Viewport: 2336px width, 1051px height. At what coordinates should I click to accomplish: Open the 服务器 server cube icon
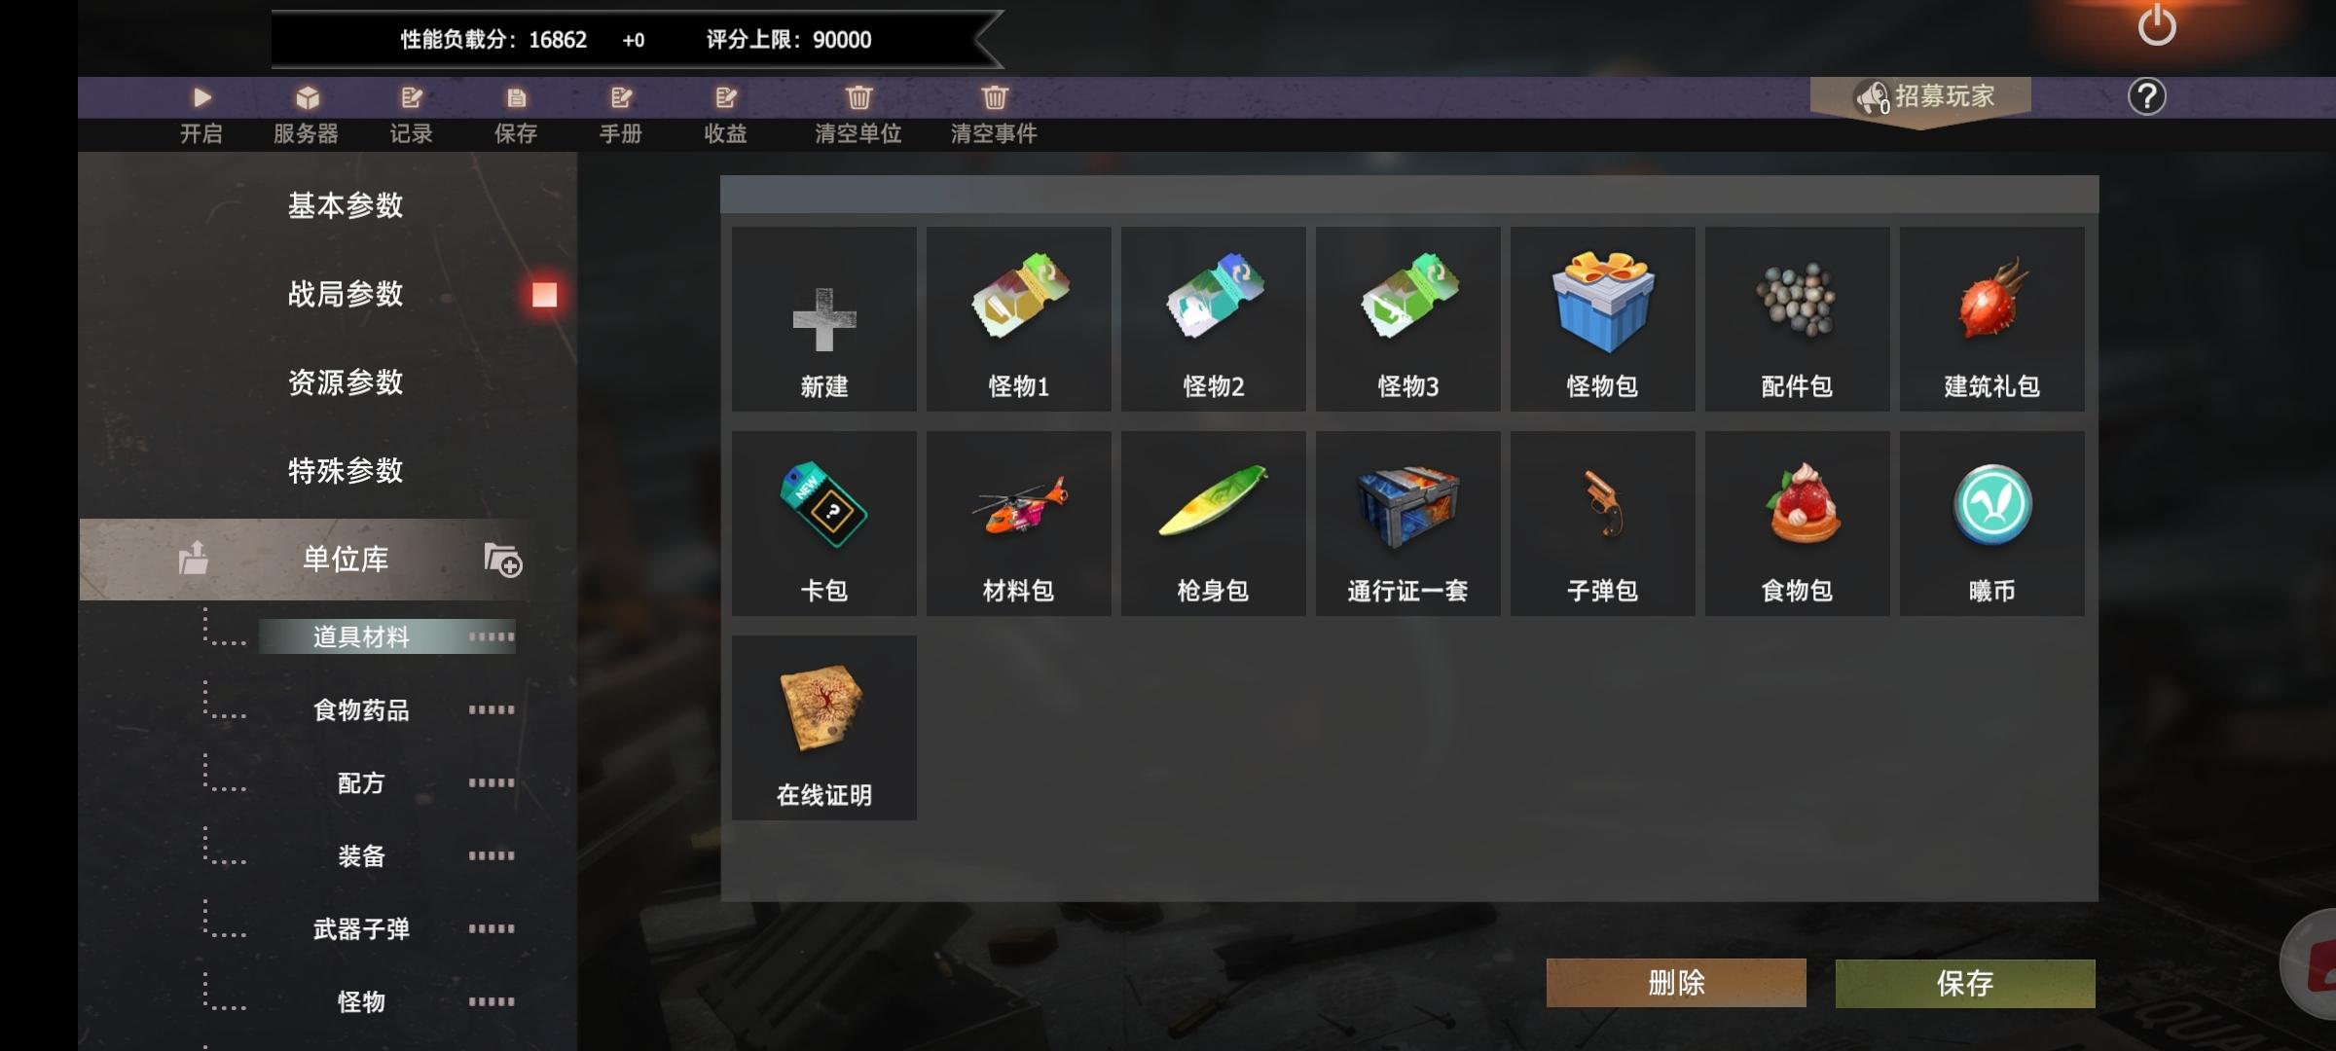(308, 97)
